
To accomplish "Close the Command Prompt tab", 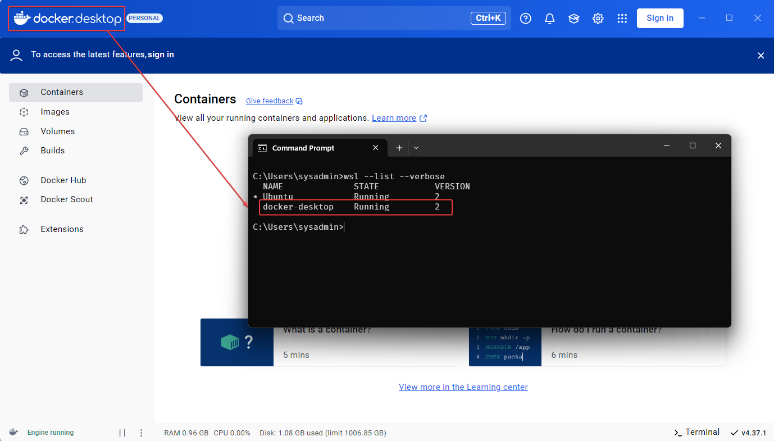I will [x=376, y=148].
